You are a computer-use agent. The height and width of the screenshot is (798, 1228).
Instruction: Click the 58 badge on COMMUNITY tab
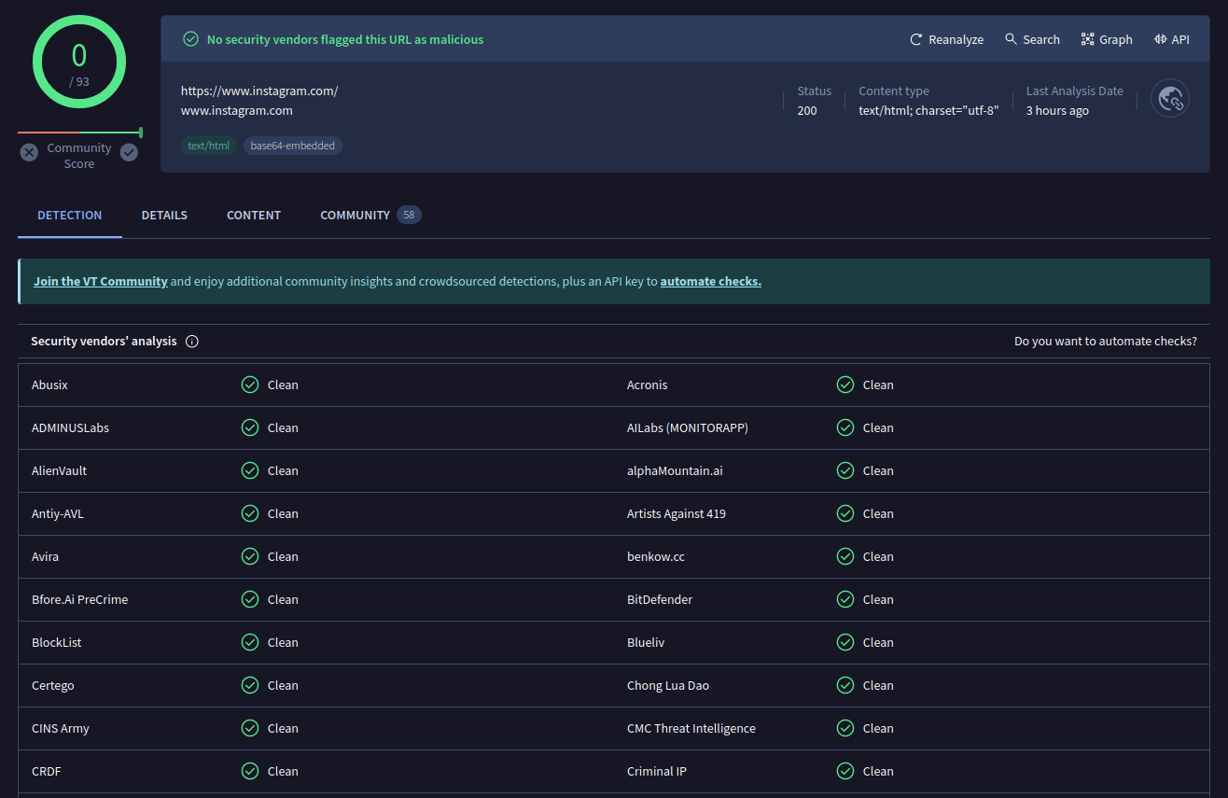[x=409, y=215]
